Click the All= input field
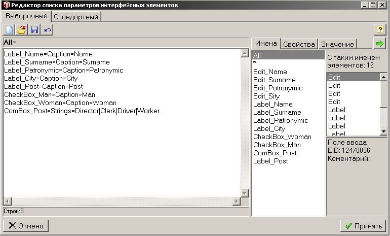The image size is (390, 236). pyautogui.click(x=125, y=42)
